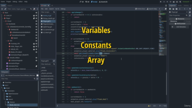The height and width of the screenshot is (108, 192).
Task: Open the Project menu
Action: tap(9, 2)
